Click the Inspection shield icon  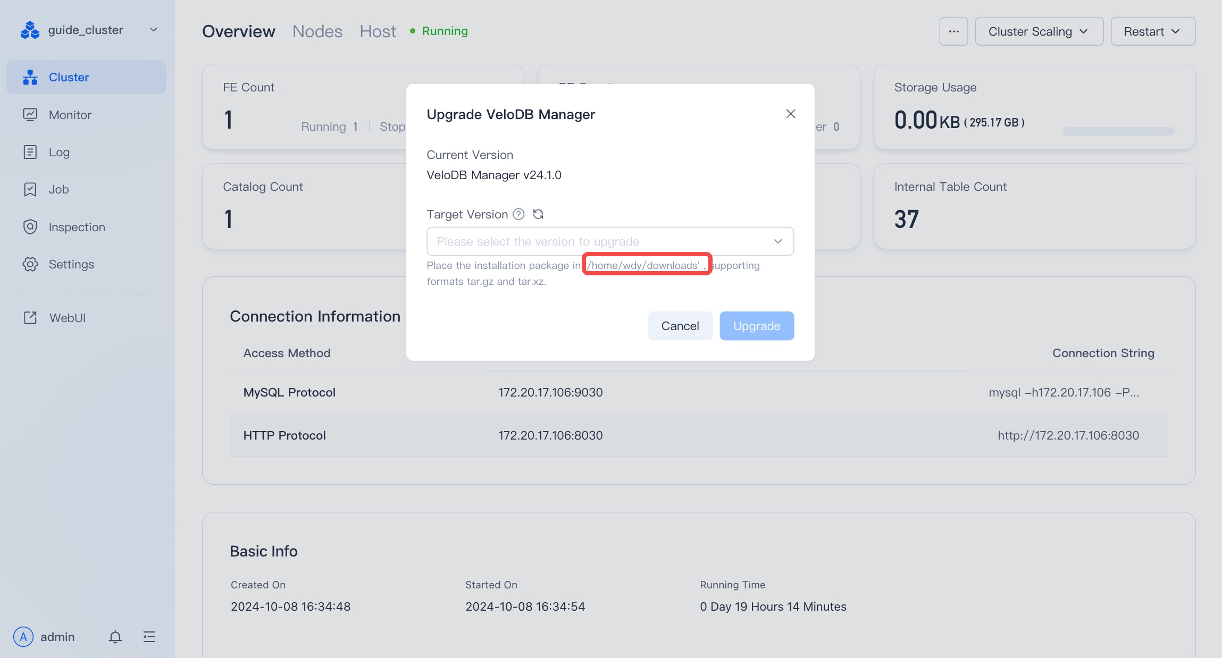pos(30,227)
